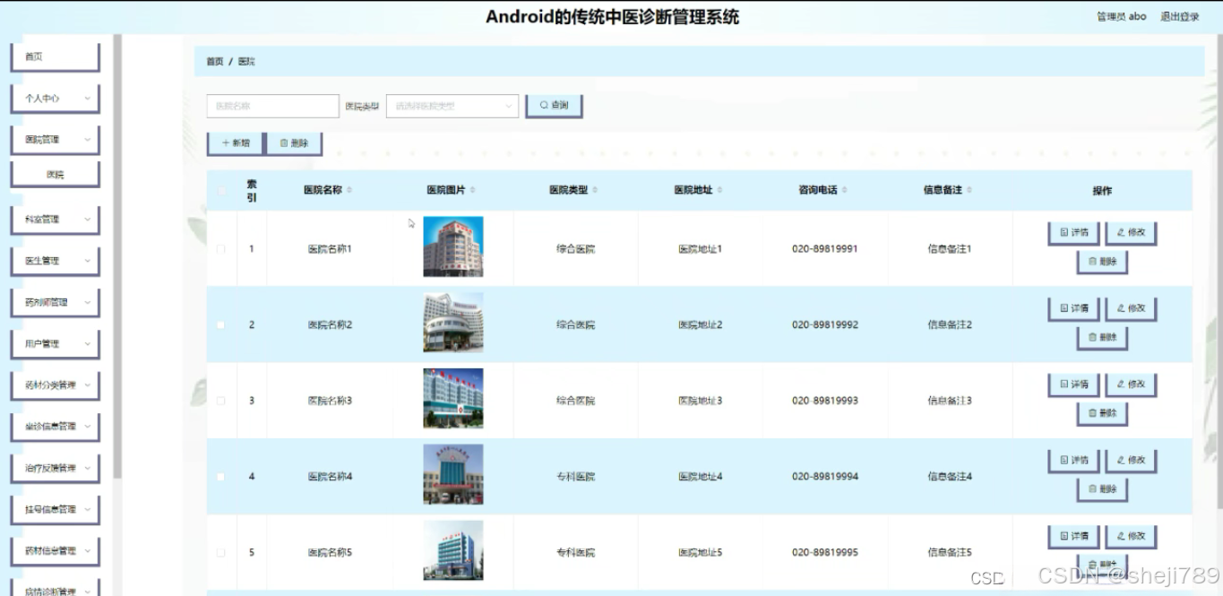Check the row checkbox for 医院名称2
Viewport: 1223px width, 596px height.
(221, 324)
